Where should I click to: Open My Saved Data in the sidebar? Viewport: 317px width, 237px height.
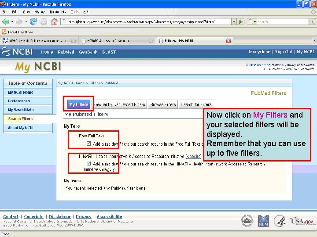21,110
